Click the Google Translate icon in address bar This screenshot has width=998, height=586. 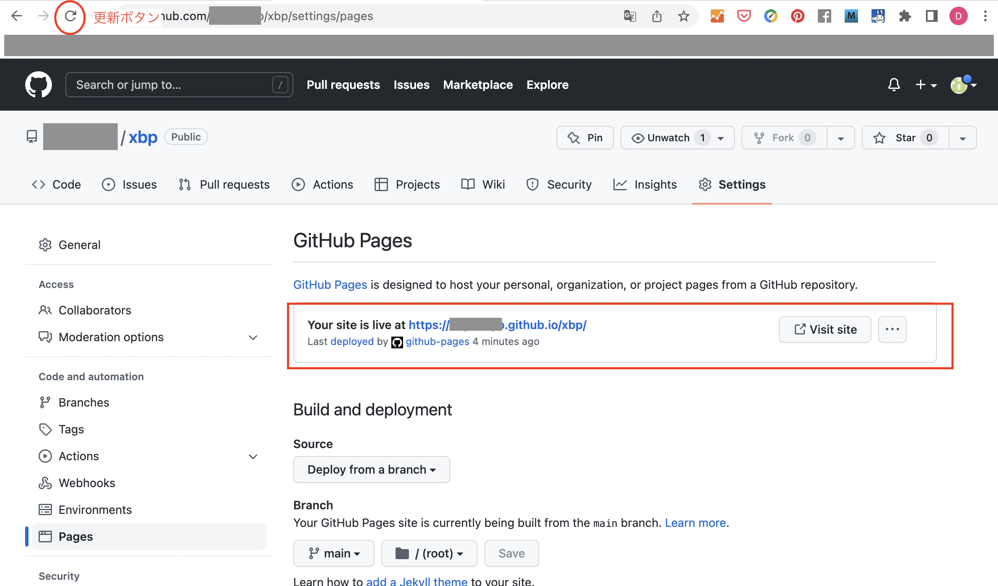coord(630,16)
